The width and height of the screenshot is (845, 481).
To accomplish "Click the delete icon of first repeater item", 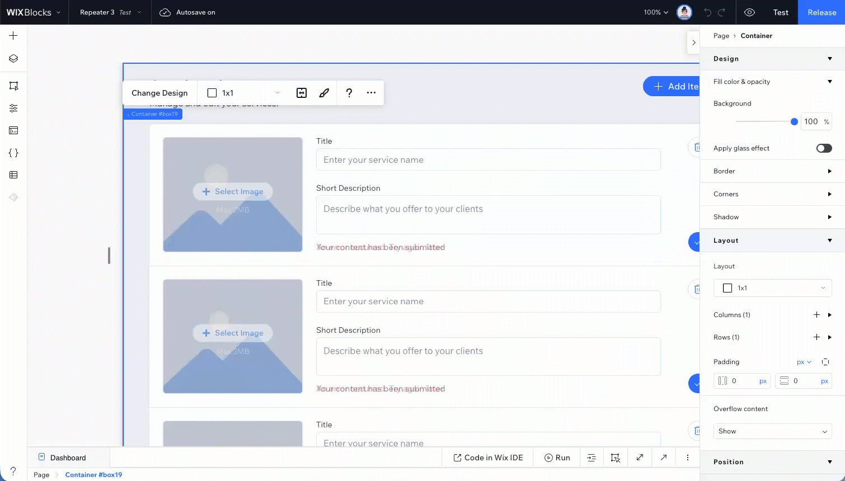I will pos(695,147).
